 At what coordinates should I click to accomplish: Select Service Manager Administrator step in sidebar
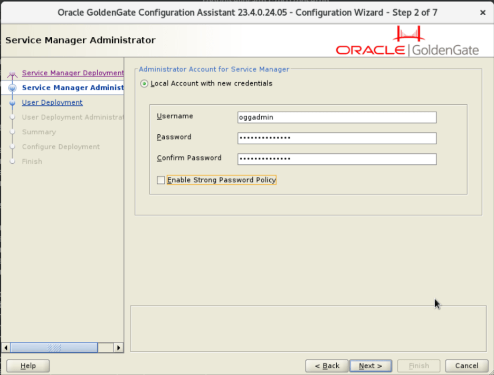[73, 88]
